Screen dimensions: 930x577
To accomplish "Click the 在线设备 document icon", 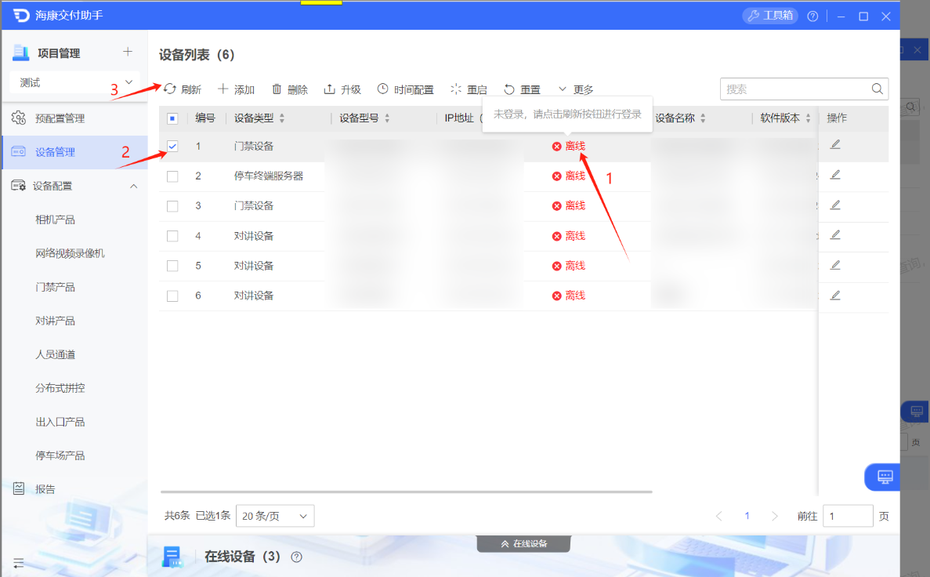I will [172, 557].
